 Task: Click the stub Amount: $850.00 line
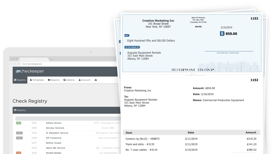click(204, 88)
